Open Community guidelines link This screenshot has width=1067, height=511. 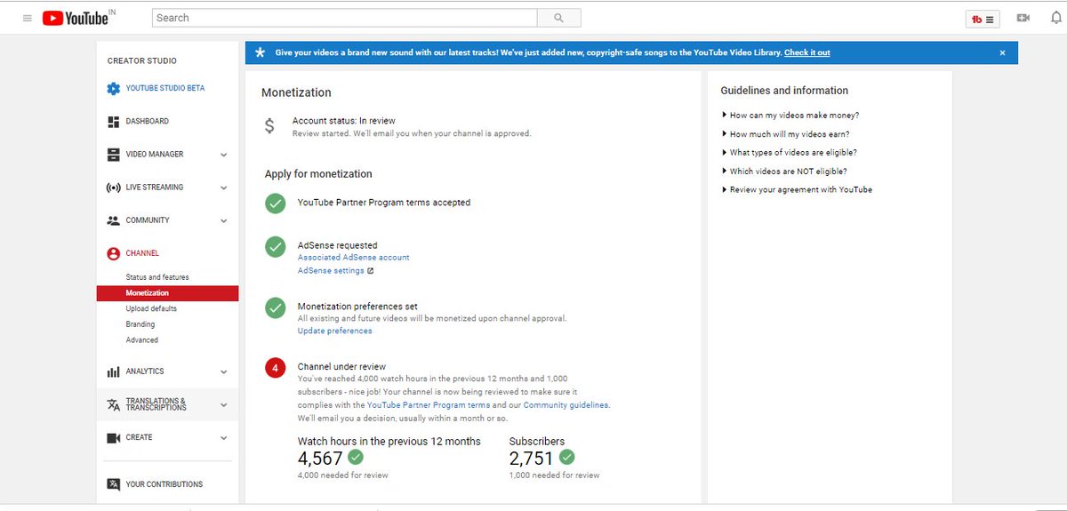(566, 405)
